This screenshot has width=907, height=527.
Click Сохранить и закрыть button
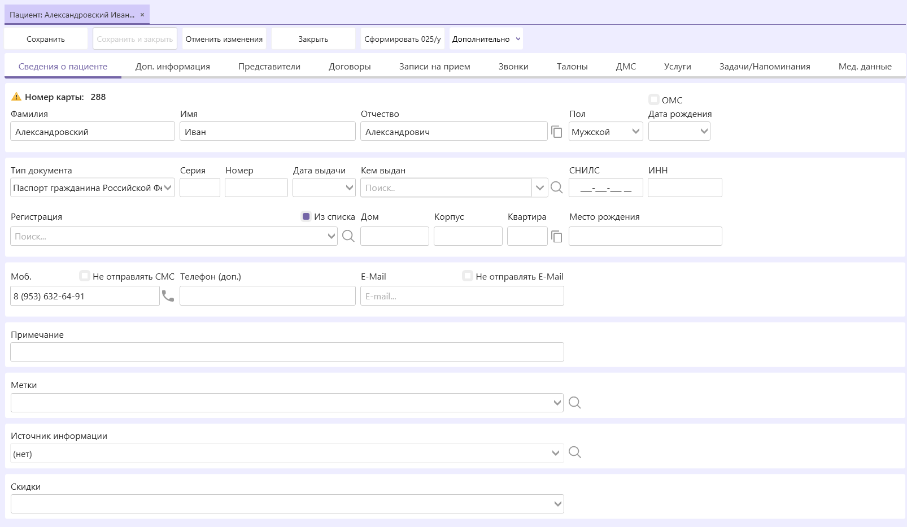[135, 39]
